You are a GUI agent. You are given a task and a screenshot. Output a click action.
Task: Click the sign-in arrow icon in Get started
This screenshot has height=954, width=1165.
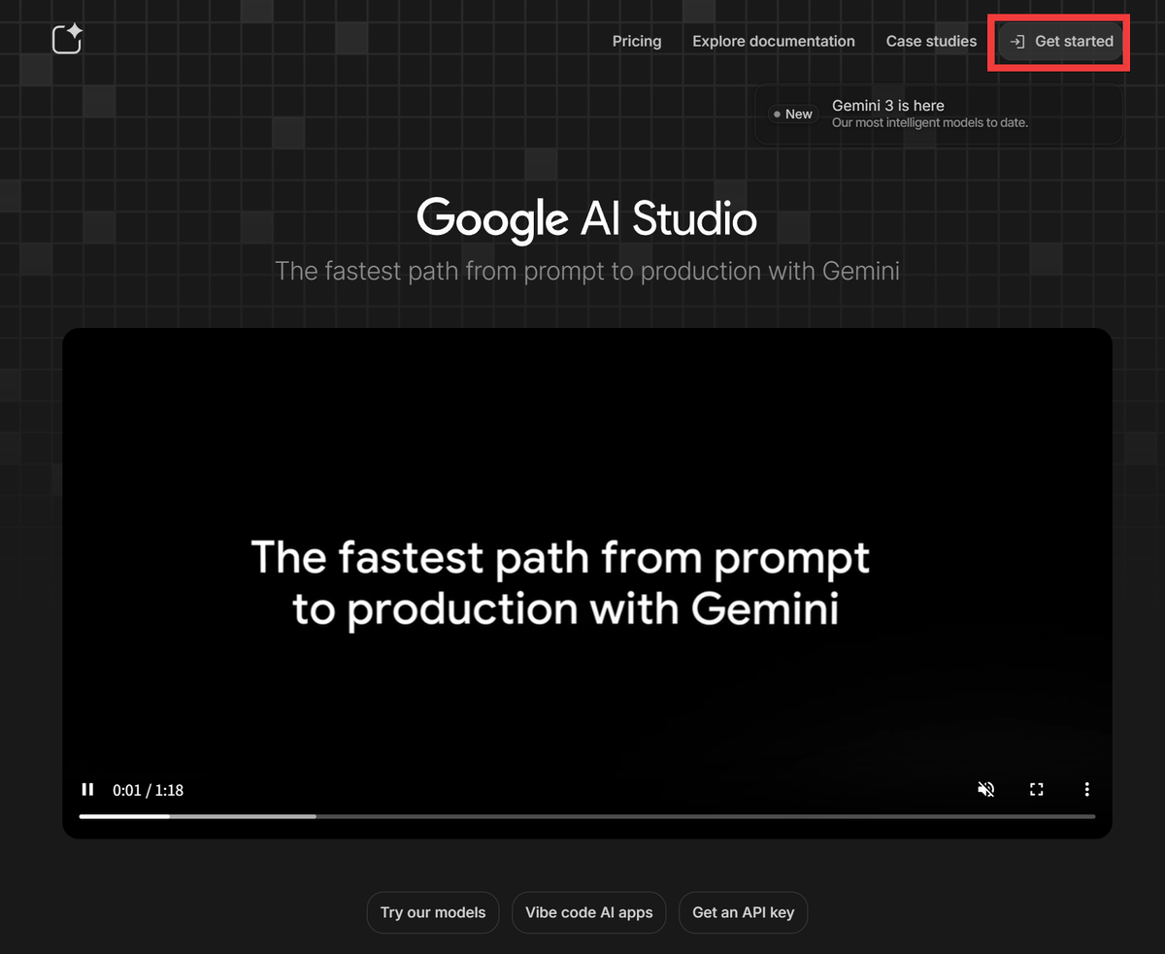(x=1017, y=42)
